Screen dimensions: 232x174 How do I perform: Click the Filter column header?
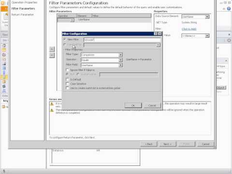(x=122, y=15)
